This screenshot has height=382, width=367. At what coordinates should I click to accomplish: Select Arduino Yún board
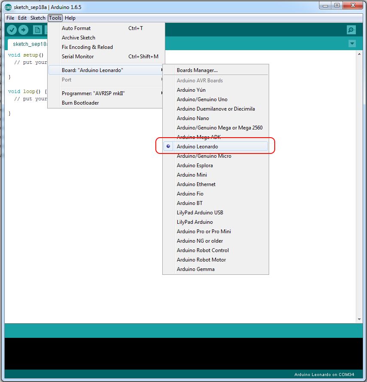pyautogui.click(x=215, y=90)
